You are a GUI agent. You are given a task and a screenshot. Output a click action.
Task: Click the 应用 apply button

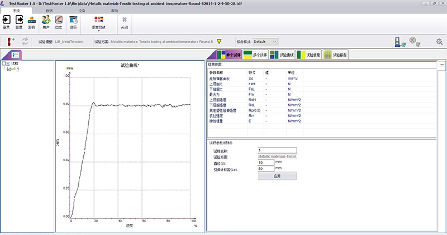tap(277, 176)
